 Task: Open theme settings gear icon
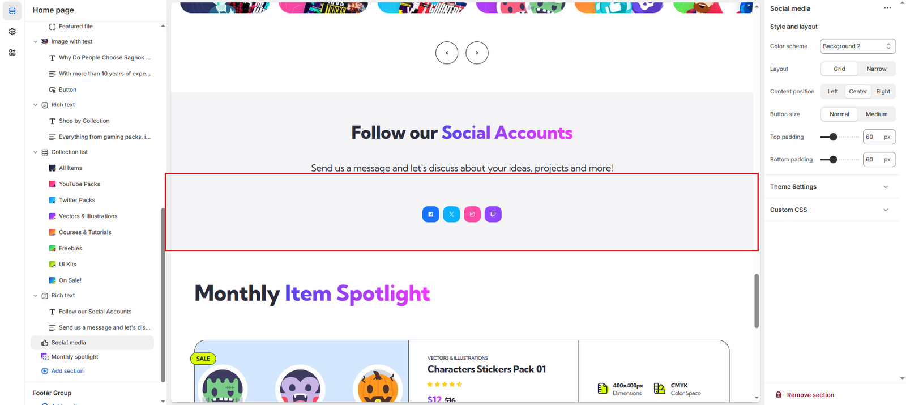[x=12, y=32]
